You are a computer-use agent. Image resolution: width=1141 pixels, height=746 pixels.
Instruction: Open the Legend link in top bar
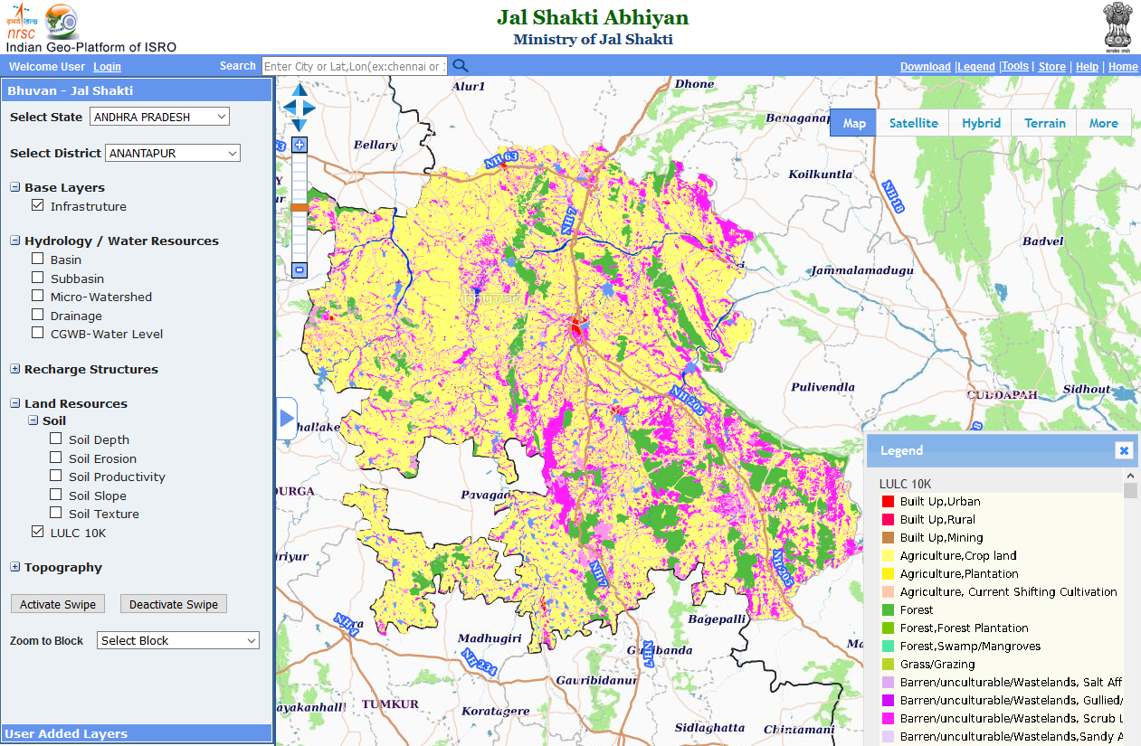[976, 67]
